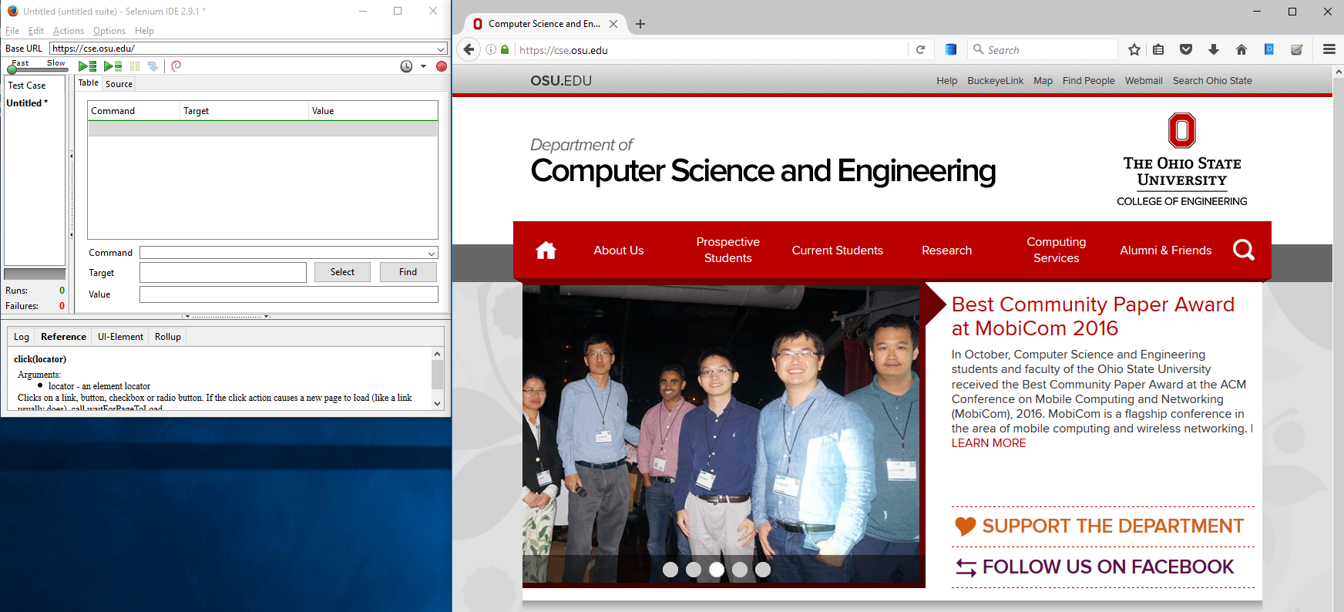Open the Command combo box dropdown

pyautogui.click(x=432, y=253)
